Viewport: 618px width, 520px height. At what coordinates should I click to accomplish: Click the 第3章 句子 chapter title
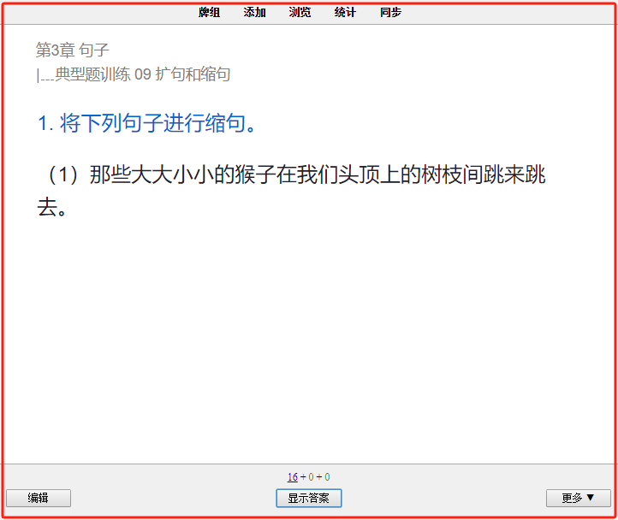pos(72,50)
